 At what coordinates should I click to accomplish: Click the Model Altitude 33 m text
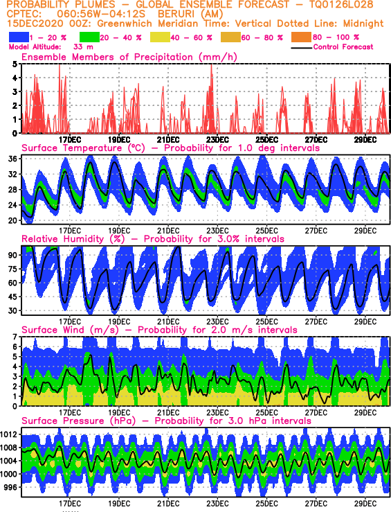click(51, 47)
